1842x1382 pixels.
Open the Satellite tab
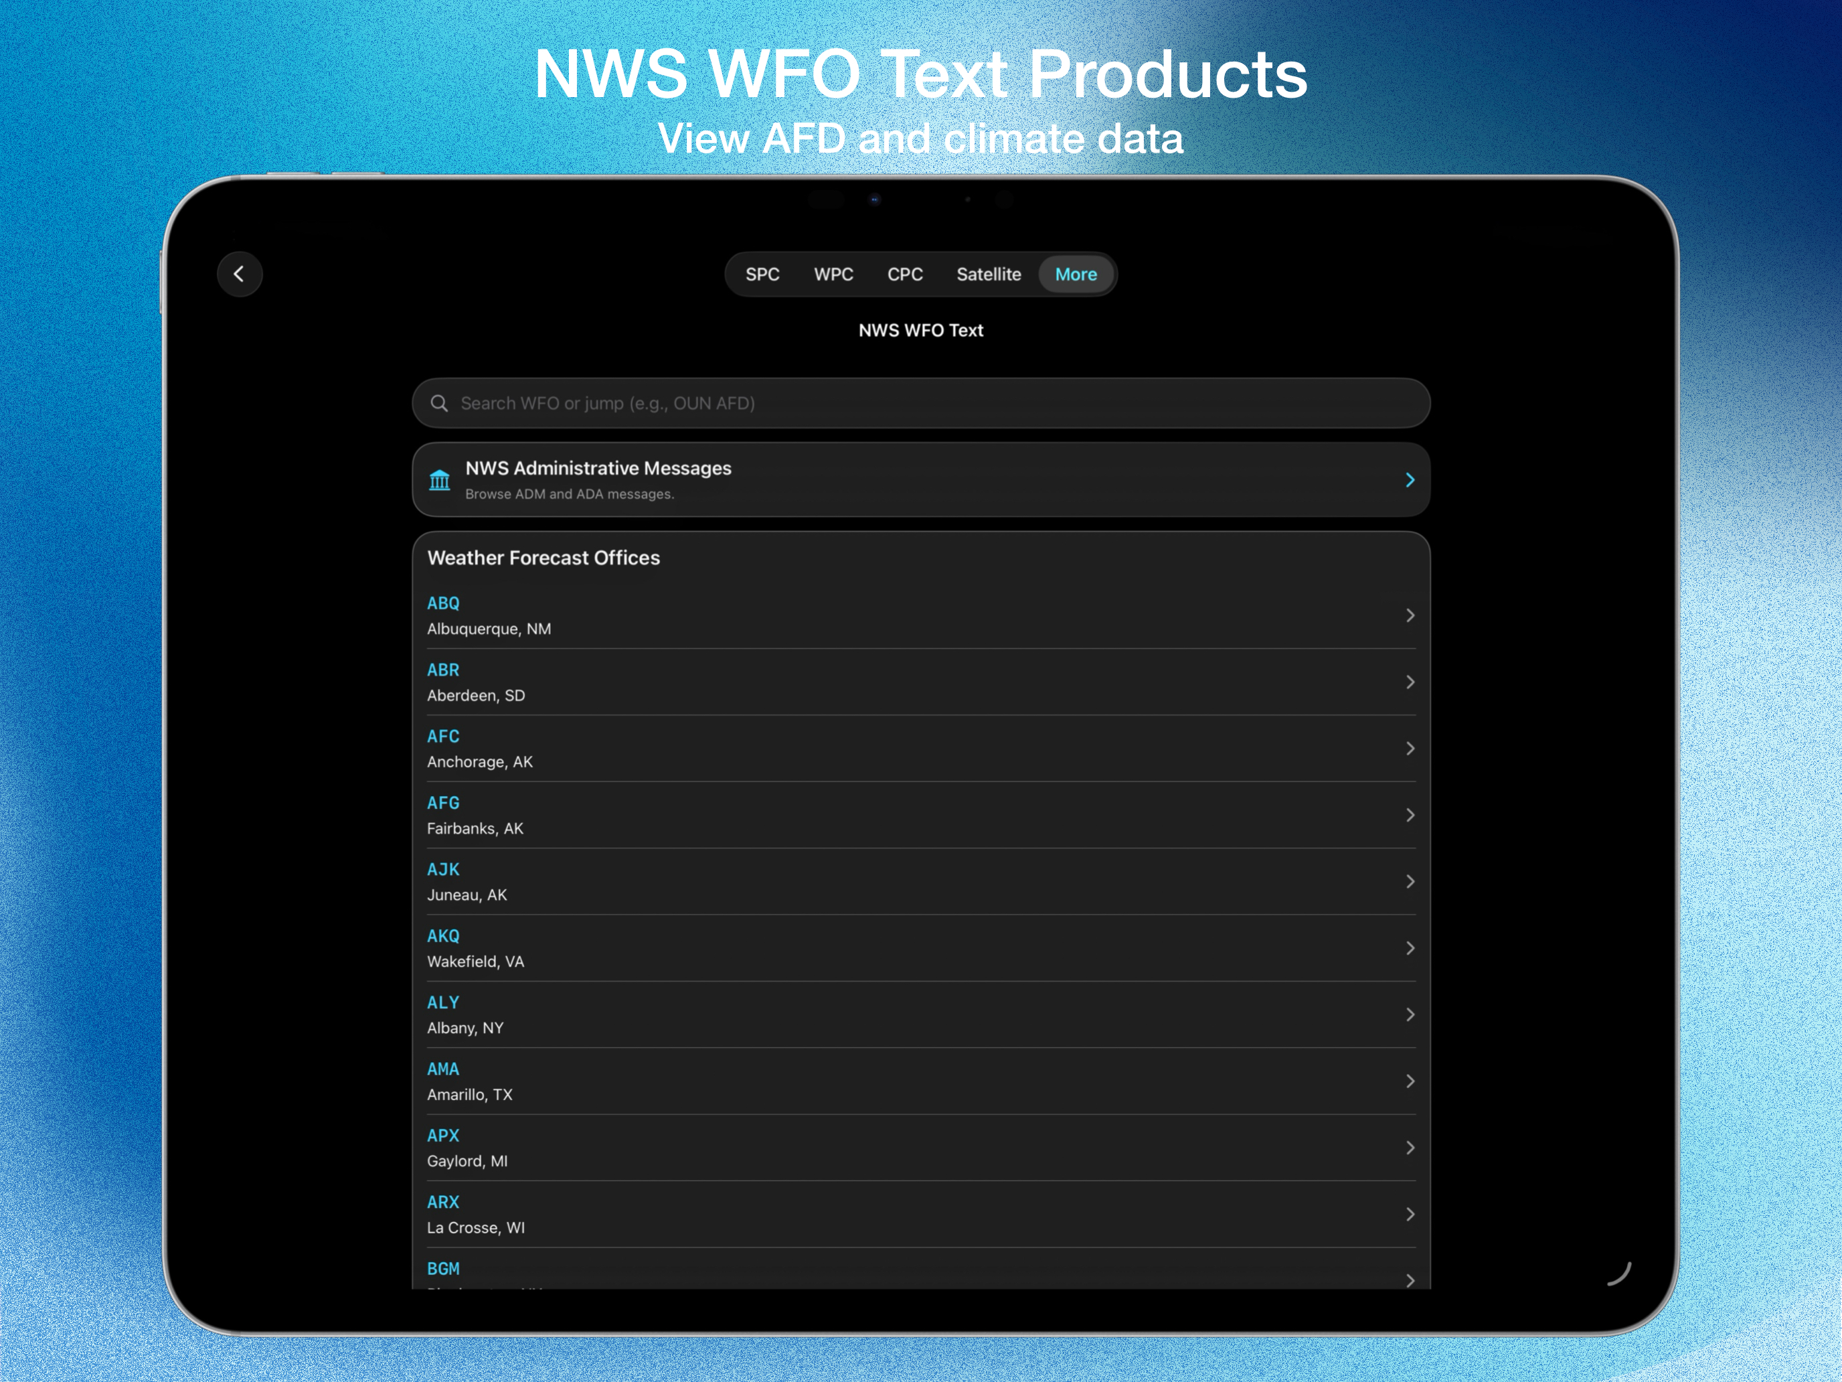[989, 274]
